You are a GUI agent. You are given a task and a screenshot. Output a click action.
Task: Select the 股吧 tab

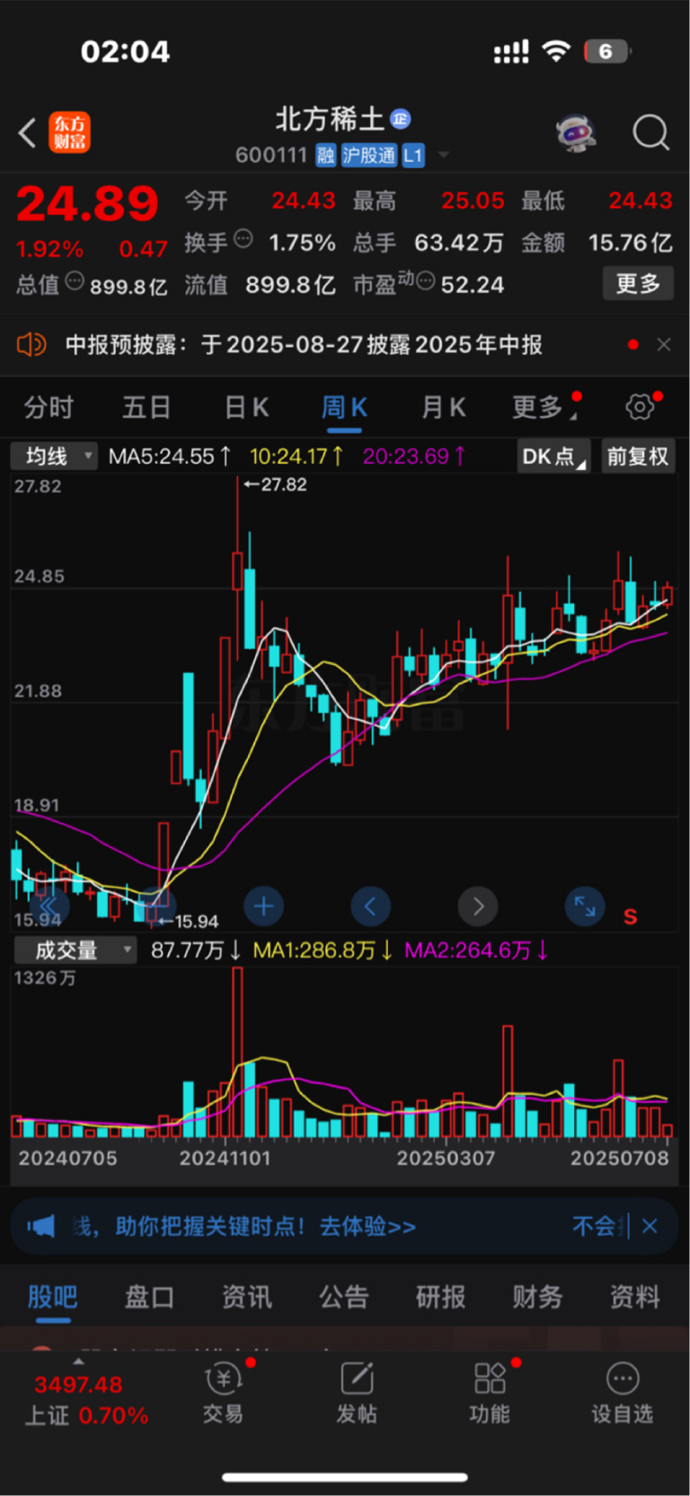click(52, 1297)
